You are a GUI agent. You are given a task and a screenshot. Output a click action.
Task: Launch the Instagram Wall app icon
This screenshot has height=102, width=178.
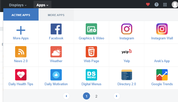point(162,29)
